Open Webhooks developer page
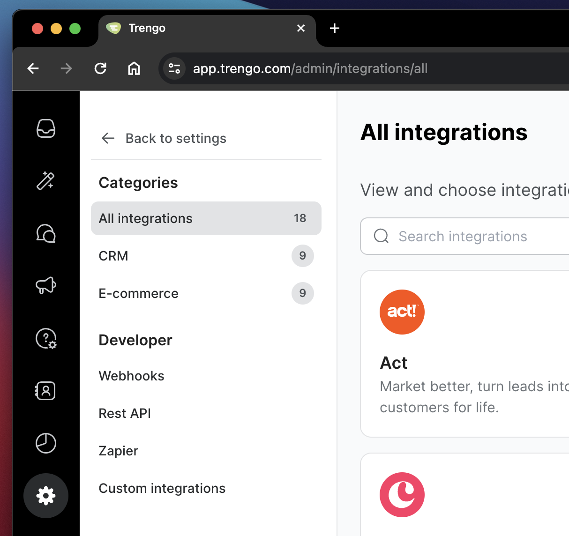 coord(132,376)
